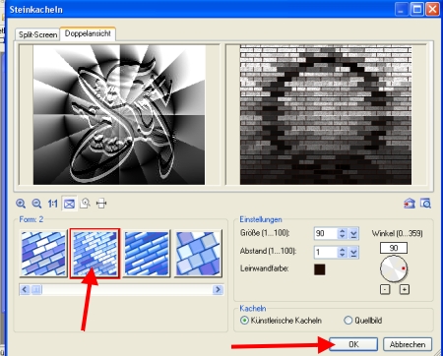Click the form list scroll-right arrow

tap(218, 289)
